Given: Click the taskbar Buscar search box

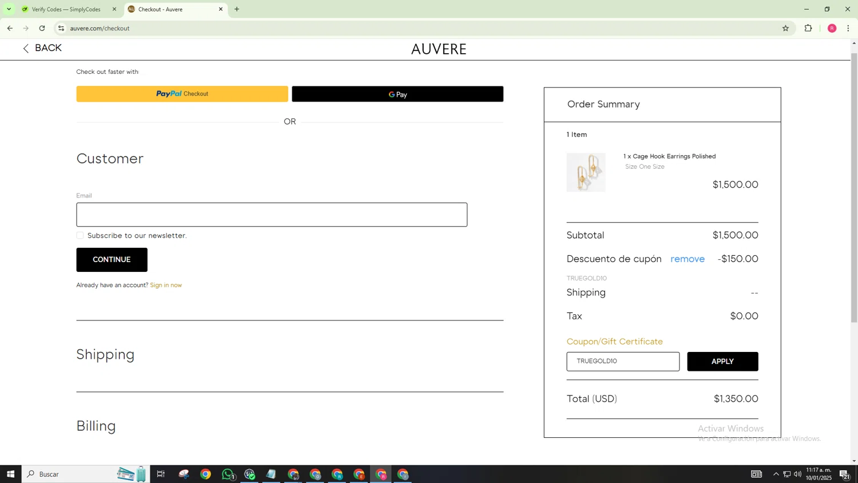Looking at the screenshot, I should [86, 474].
